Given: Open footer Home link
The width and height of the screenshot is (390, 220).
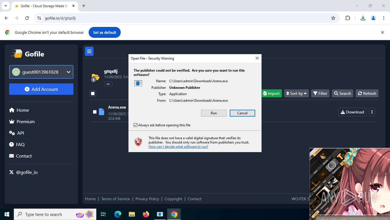Looking at the screenshot, I should pos(90,199).
